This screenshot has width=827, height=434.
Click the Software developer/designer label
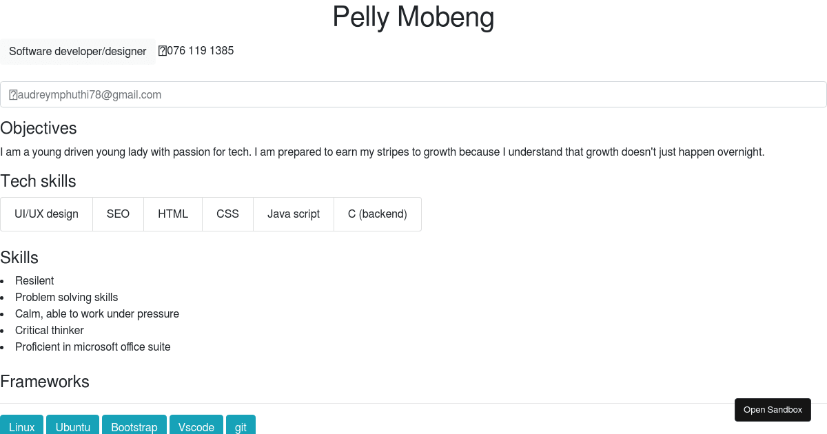(x=78, y=51)
